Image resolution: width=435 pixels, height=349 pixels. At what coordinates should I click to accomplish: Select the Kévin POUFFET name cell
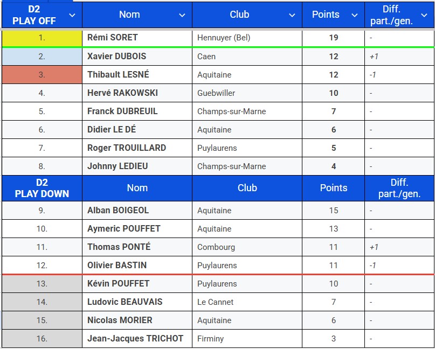137,283
